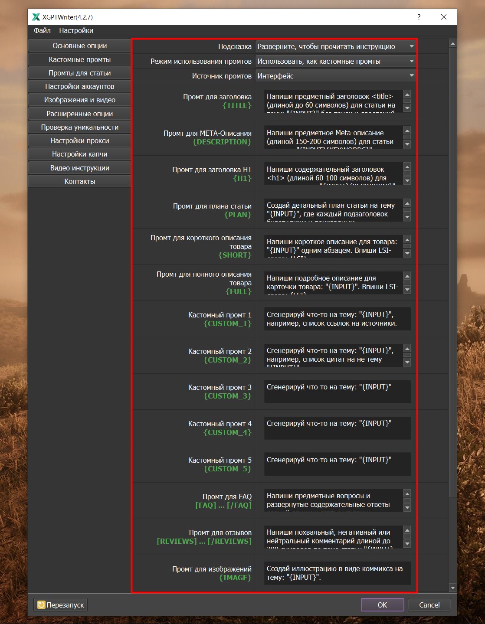The image size is (485, 624).
Task: Click the {TITLE} green variable label
Action: tap(237, 105)
